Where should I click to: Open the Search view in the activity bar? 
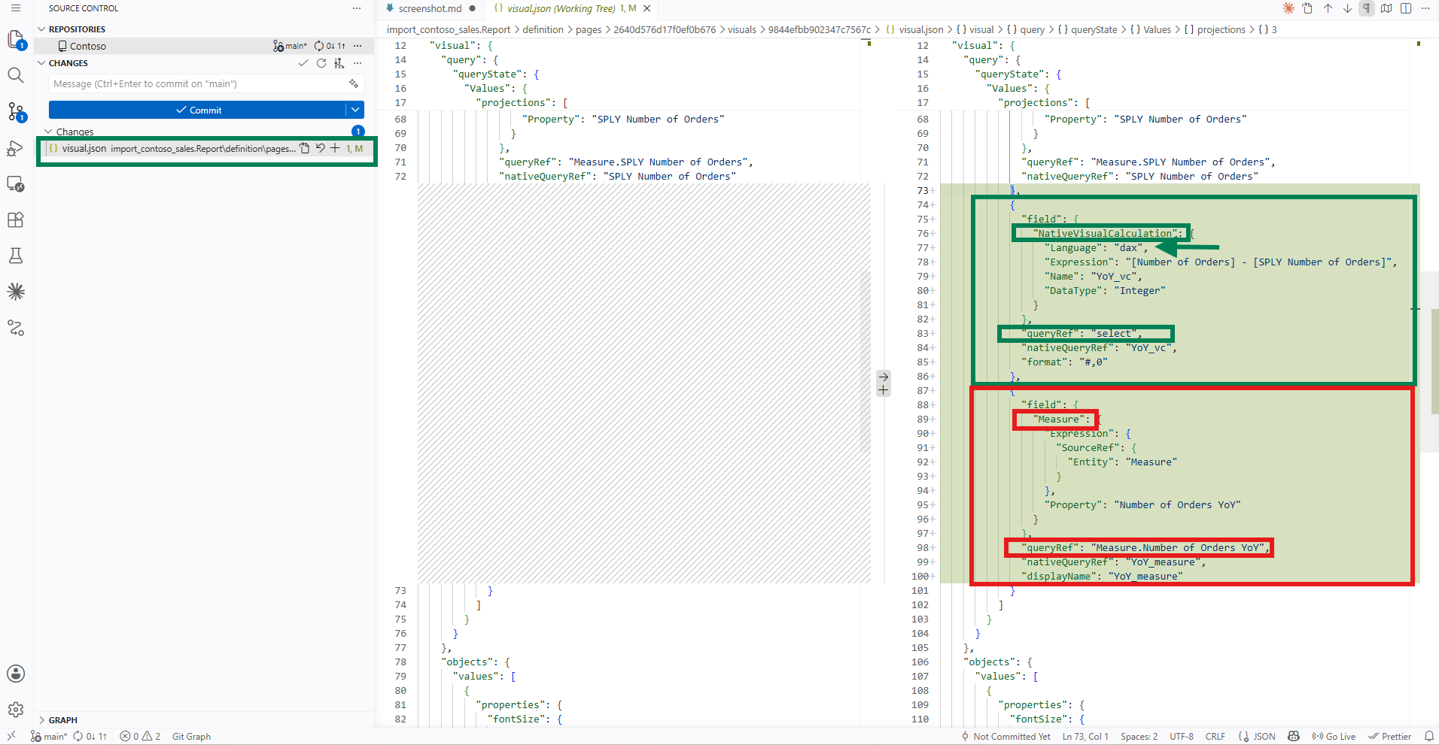16,75
